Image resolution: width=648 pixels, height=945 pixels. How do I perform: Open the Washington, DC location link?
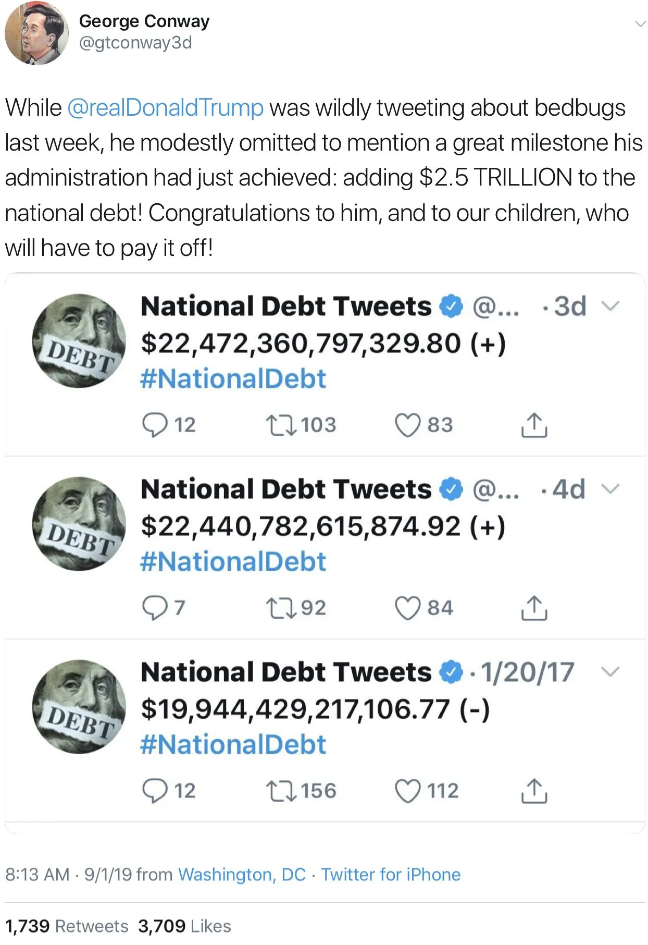point(242,874)
